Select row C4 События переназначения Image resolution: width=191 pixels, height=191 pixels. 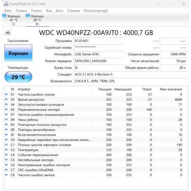click(x=94, y=155)
